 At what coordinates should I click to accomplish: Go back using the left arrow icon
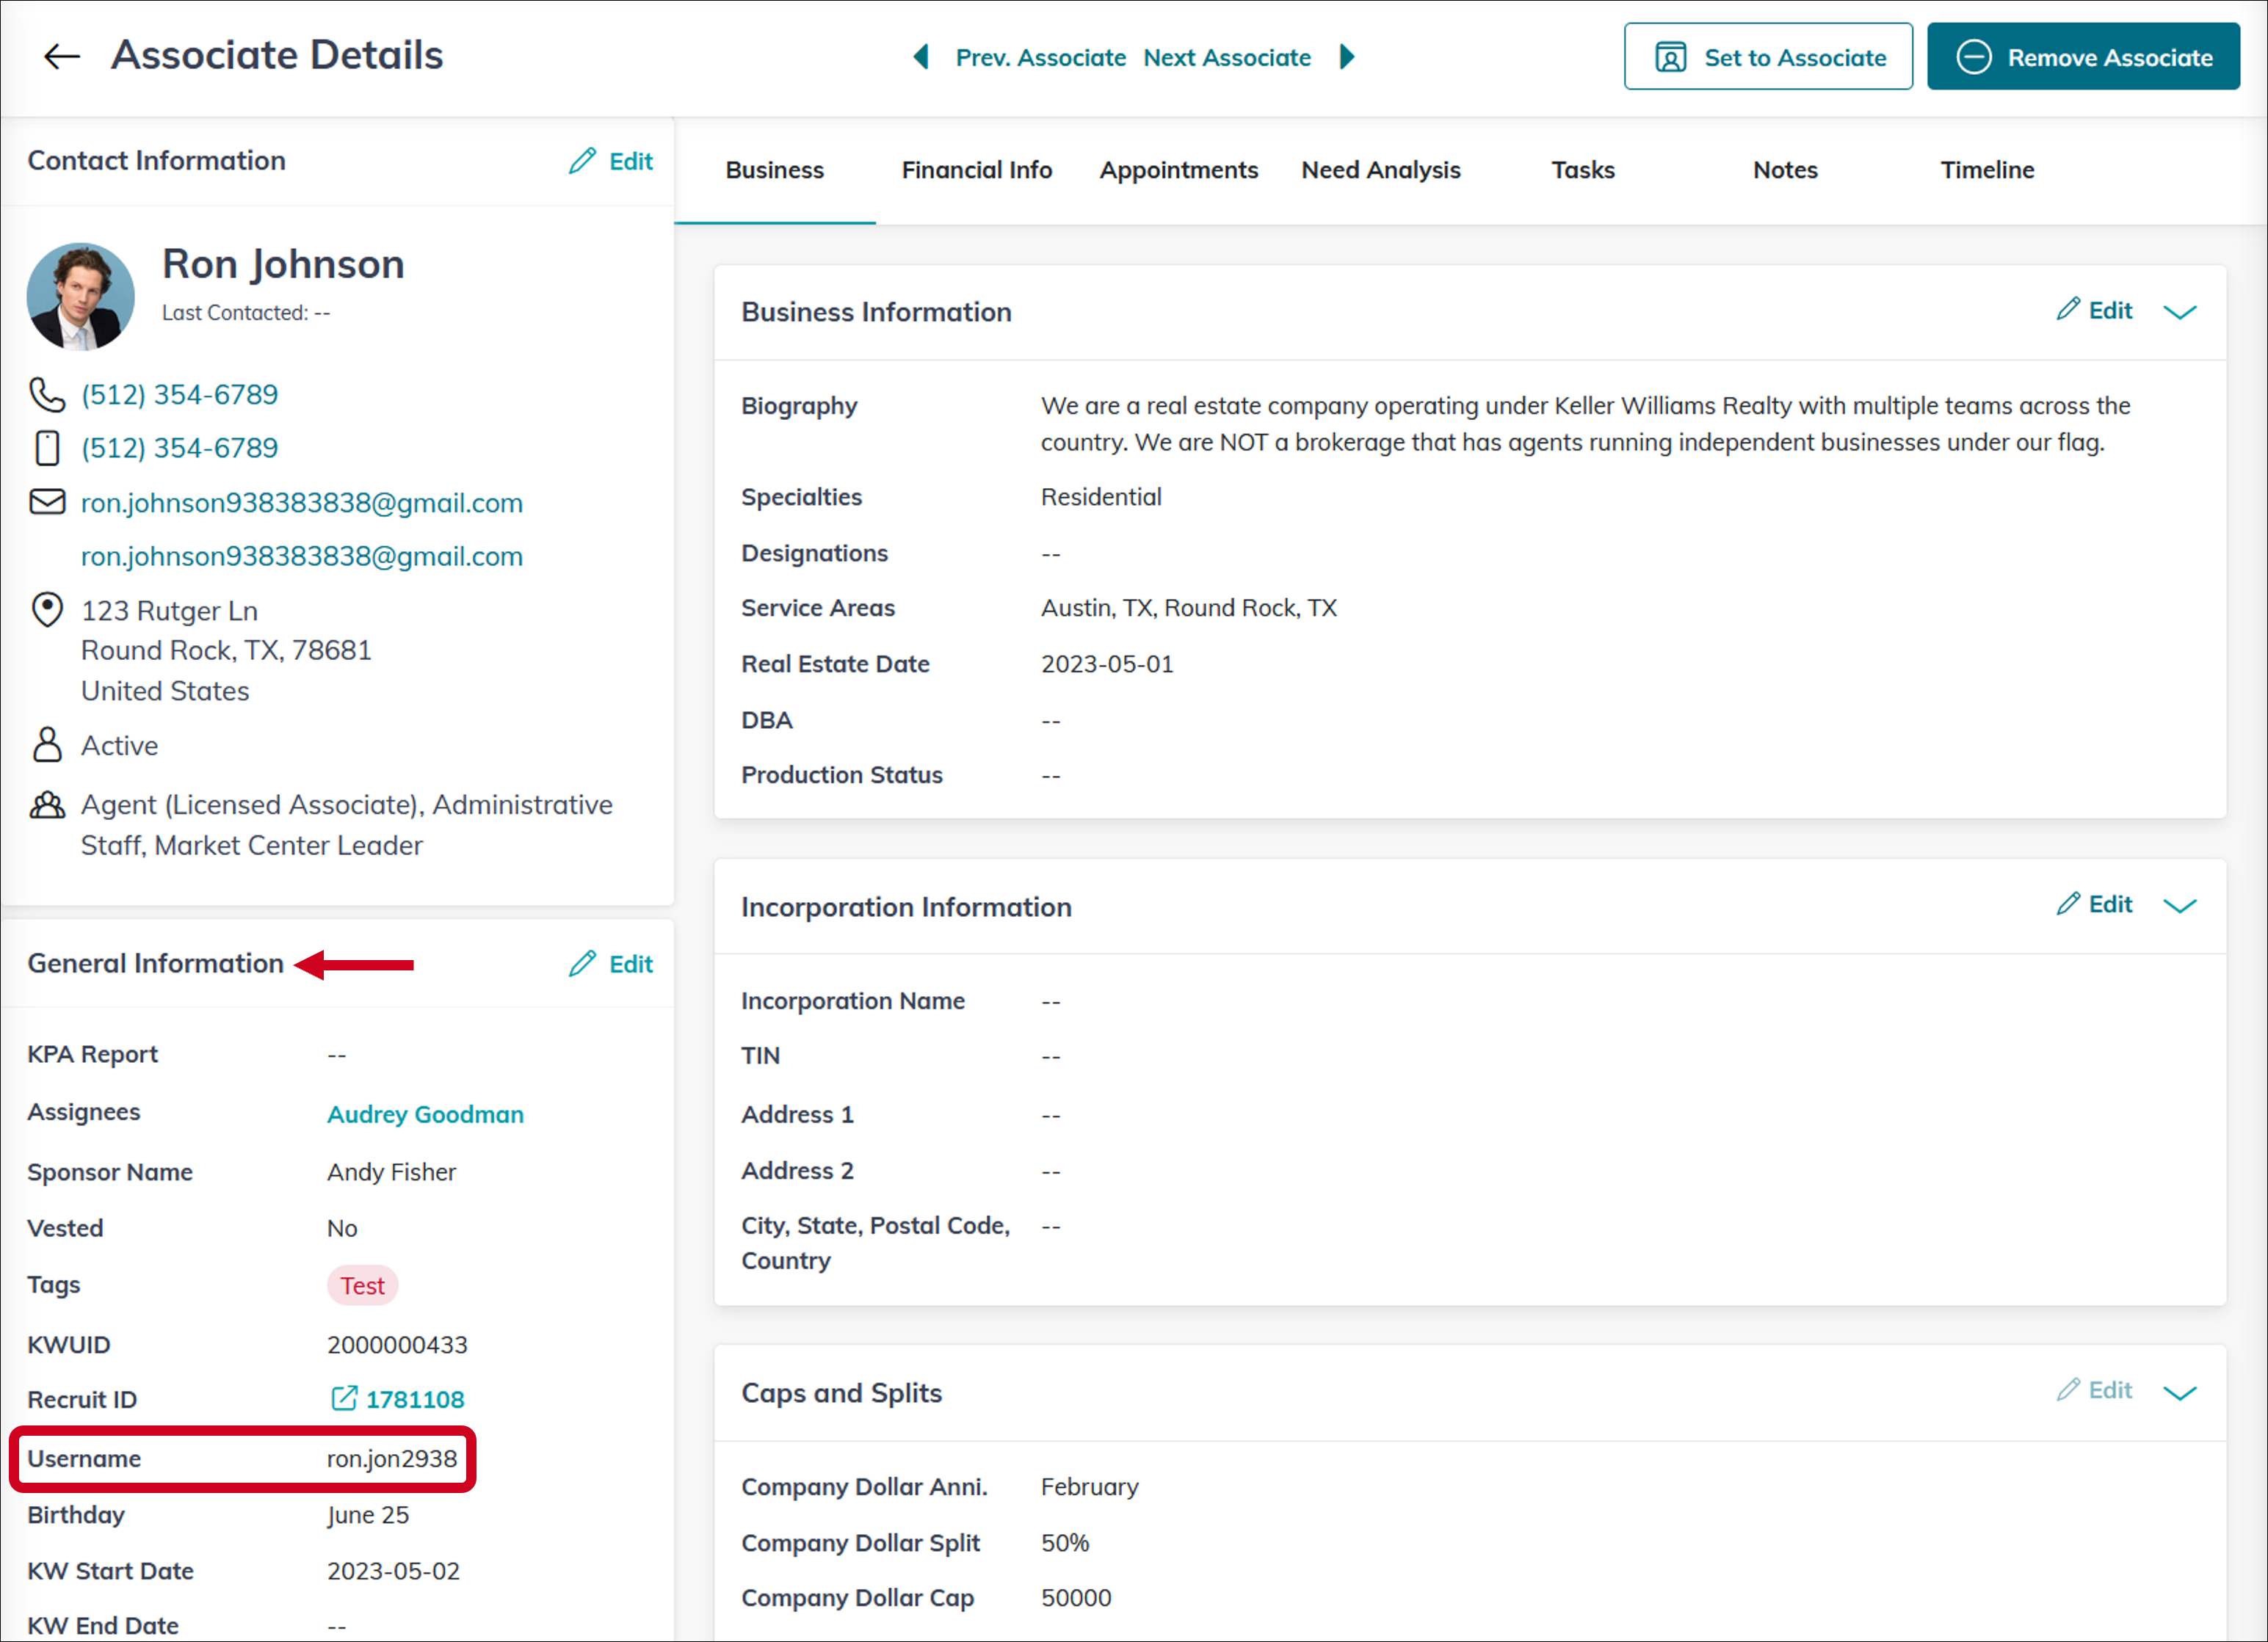62,56
